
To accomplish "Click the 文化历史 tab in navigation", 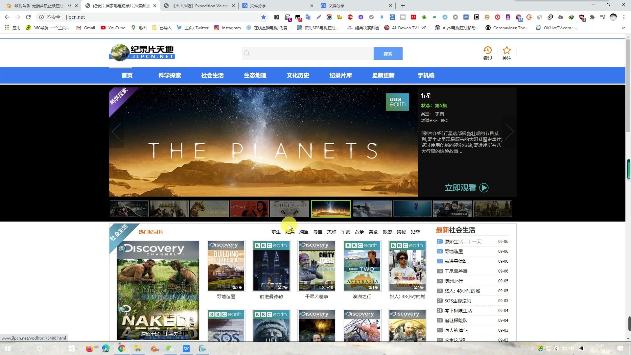I will [298, 75].
